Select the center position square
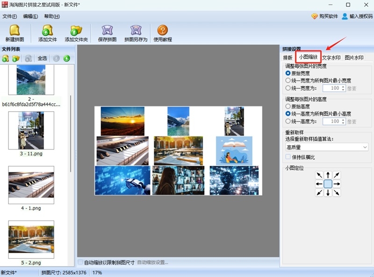Image resolution: width=374 pixels, height=277 pixels. 328,184
